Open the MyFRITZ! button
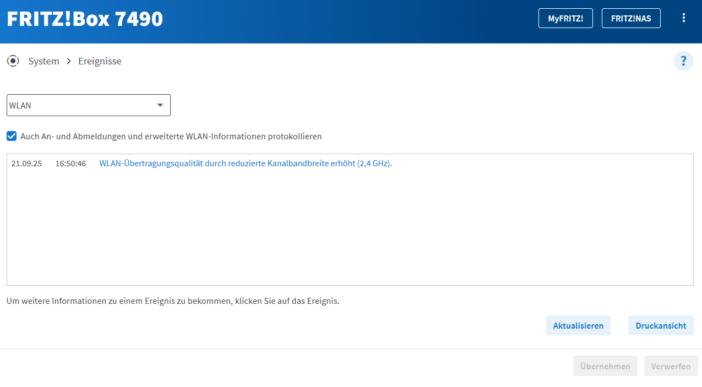Viewport: 702px width, 387px height. tap(565, 18)
